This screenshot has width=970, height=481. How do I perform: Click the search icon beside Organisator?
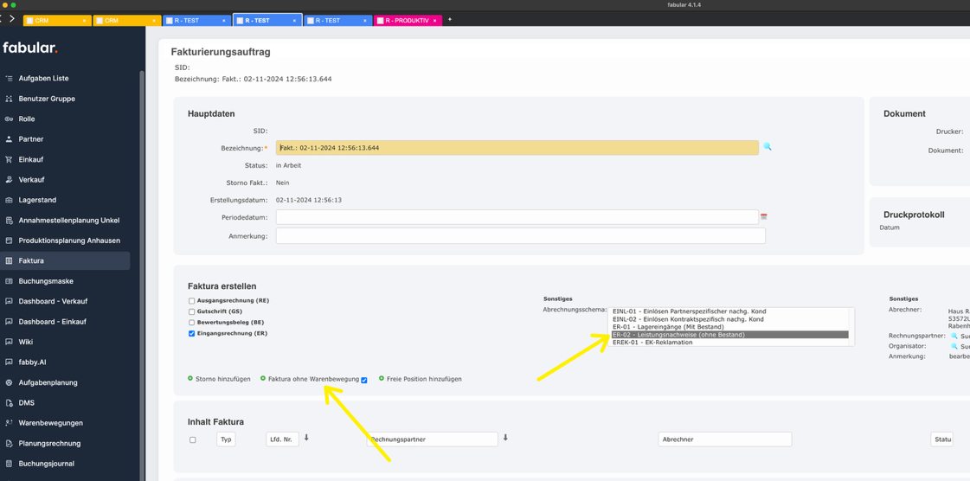(954, 346)
